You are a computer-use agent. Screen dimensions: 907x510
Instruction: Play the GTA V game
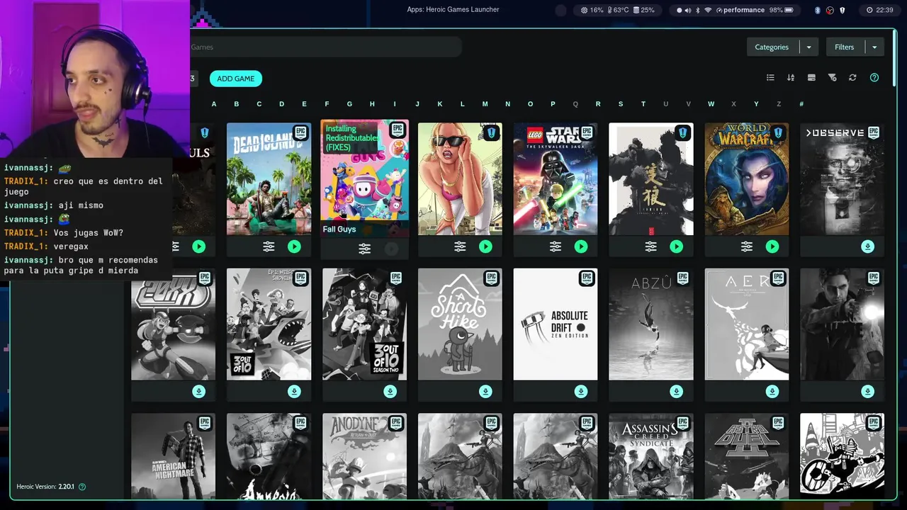(x=485, y=246)
